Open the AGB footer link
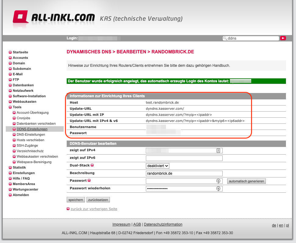The height and width of the screenshot is (243, 296). click(x=137, y=224)
